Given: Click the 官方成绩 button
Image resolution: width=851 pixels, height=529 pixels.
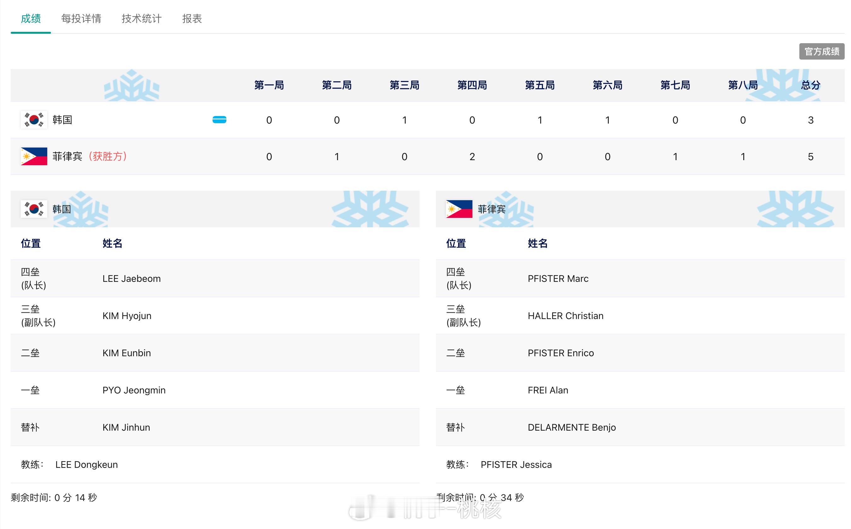Looking at the screenshot, I should click(x=822, y=51).
